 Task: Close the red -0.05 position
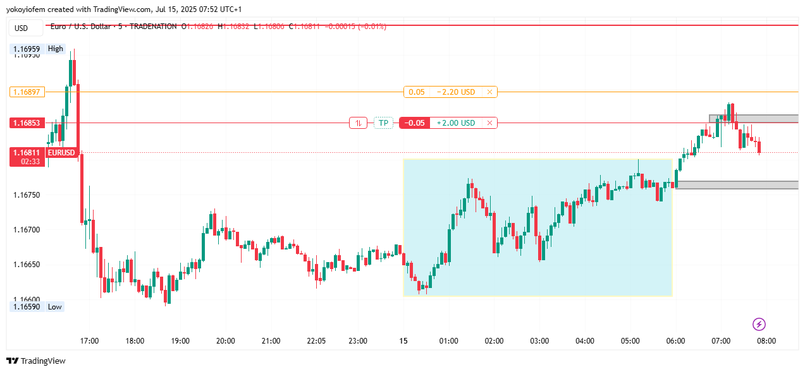489,123
